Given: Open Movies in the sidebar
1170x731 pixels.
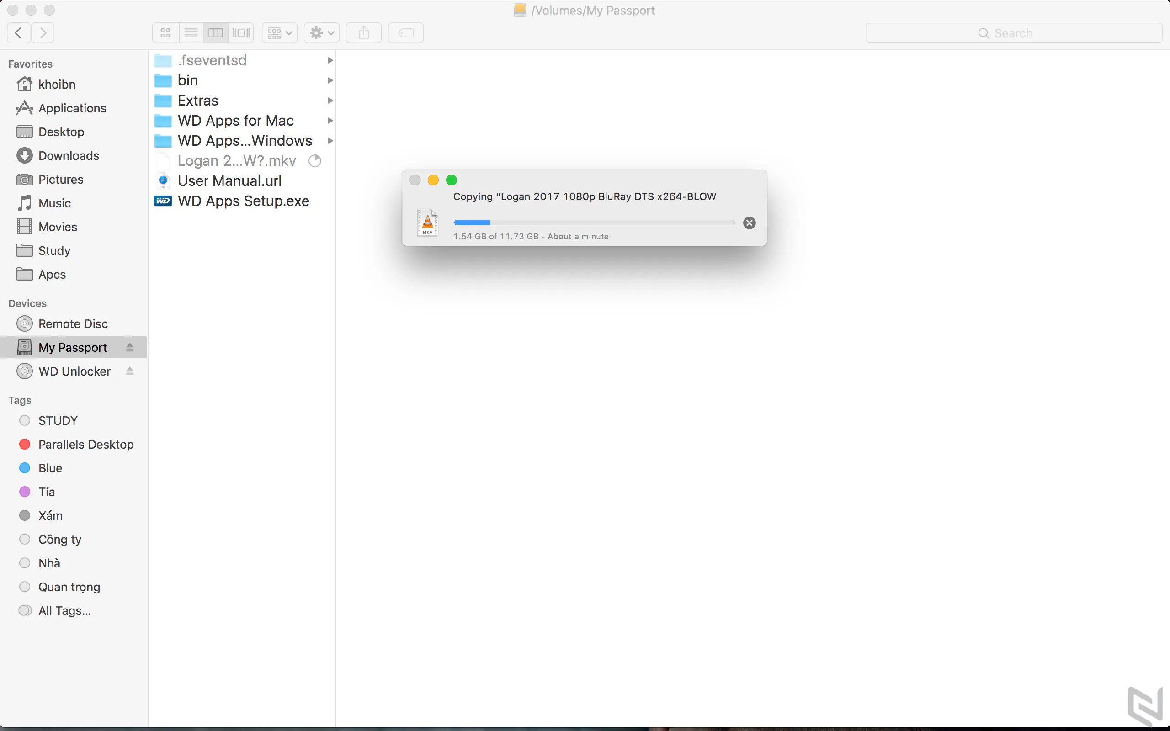Looking at the screenshot, I should 74,226.
